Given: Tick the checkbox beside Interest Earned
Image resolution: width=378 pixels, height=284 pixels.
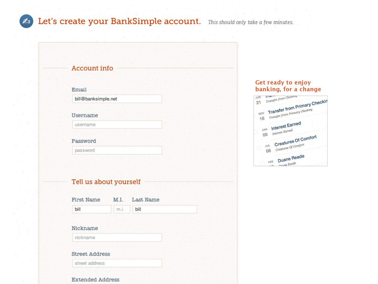Looking at the screenshot, I should point(256,132).
